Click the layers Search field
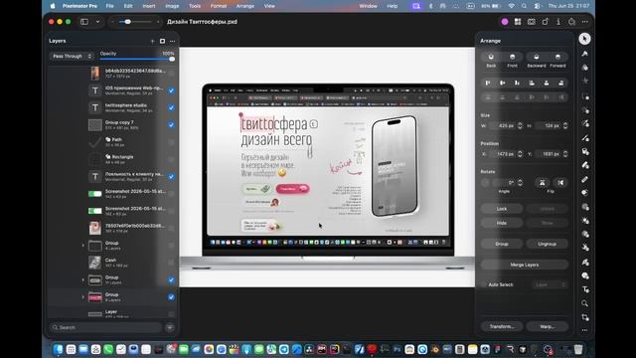636x358 pixels. pos(106,327)
